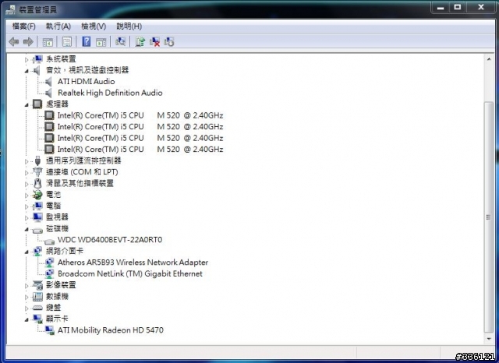499x363 pixels.
Task: Click the Disable device toolbar icon
Action: pos(169,41)
